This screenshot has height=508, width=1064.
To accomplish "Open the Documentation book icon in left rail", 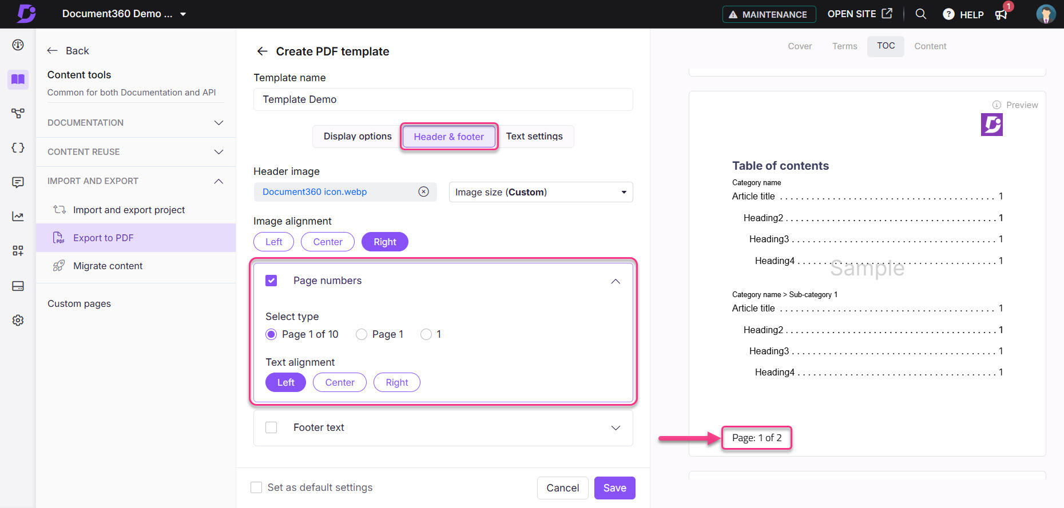I will click(18, 79).
